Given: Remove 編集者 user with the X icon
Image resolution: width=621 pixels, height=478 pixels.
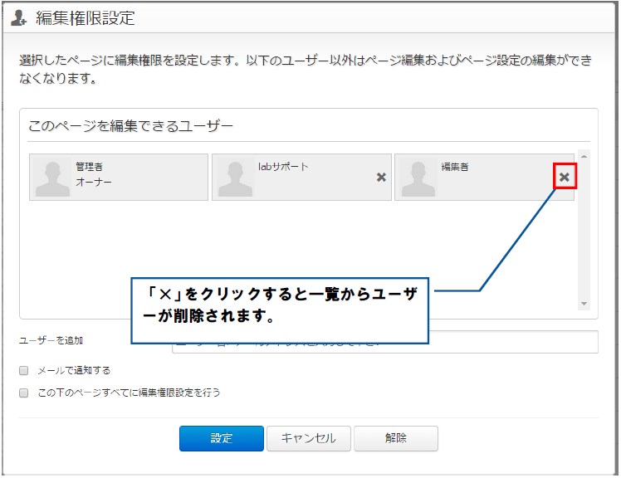Looking at the screenshot, I should point(564,177).
